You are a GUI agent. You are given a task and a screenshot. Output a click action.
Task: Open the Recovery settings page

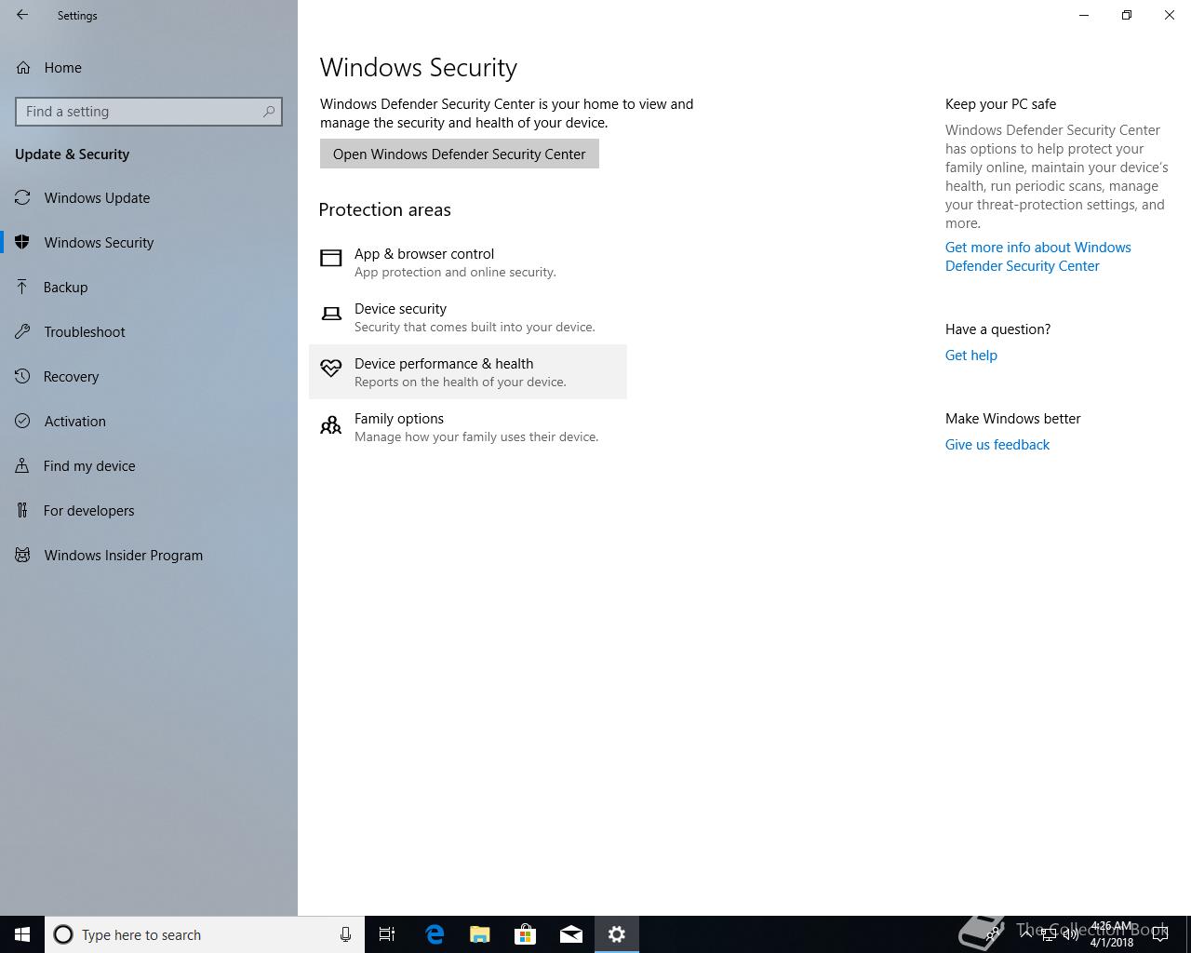click(x=149, y=376)
